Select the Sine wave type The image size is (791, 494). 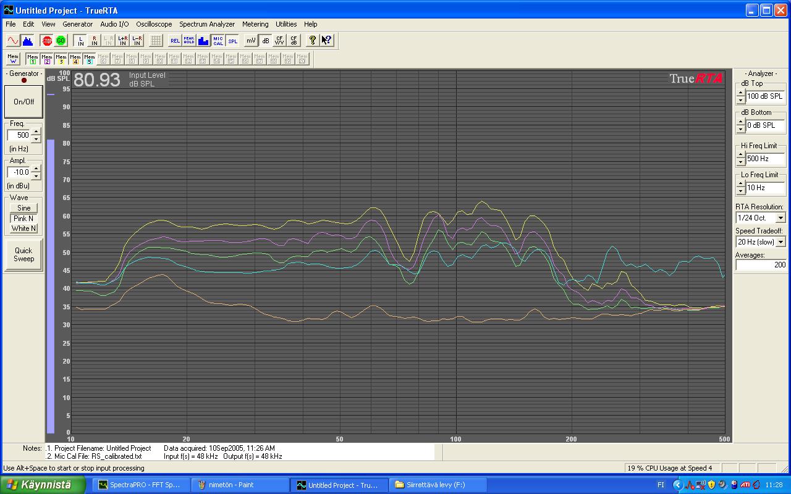(23, 208)
